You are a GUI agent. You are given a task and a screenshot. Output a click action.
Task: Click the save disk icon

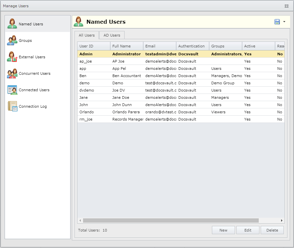[277, 22]
